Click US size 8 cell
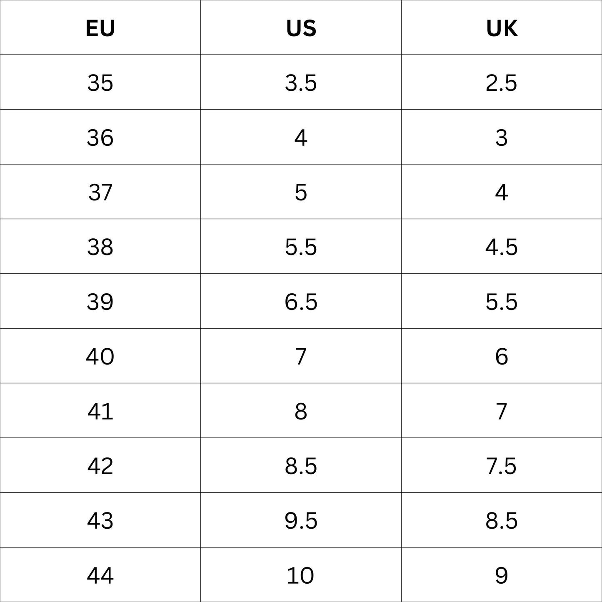The width and height of the screenshot is (602, 602). (301, 411)
